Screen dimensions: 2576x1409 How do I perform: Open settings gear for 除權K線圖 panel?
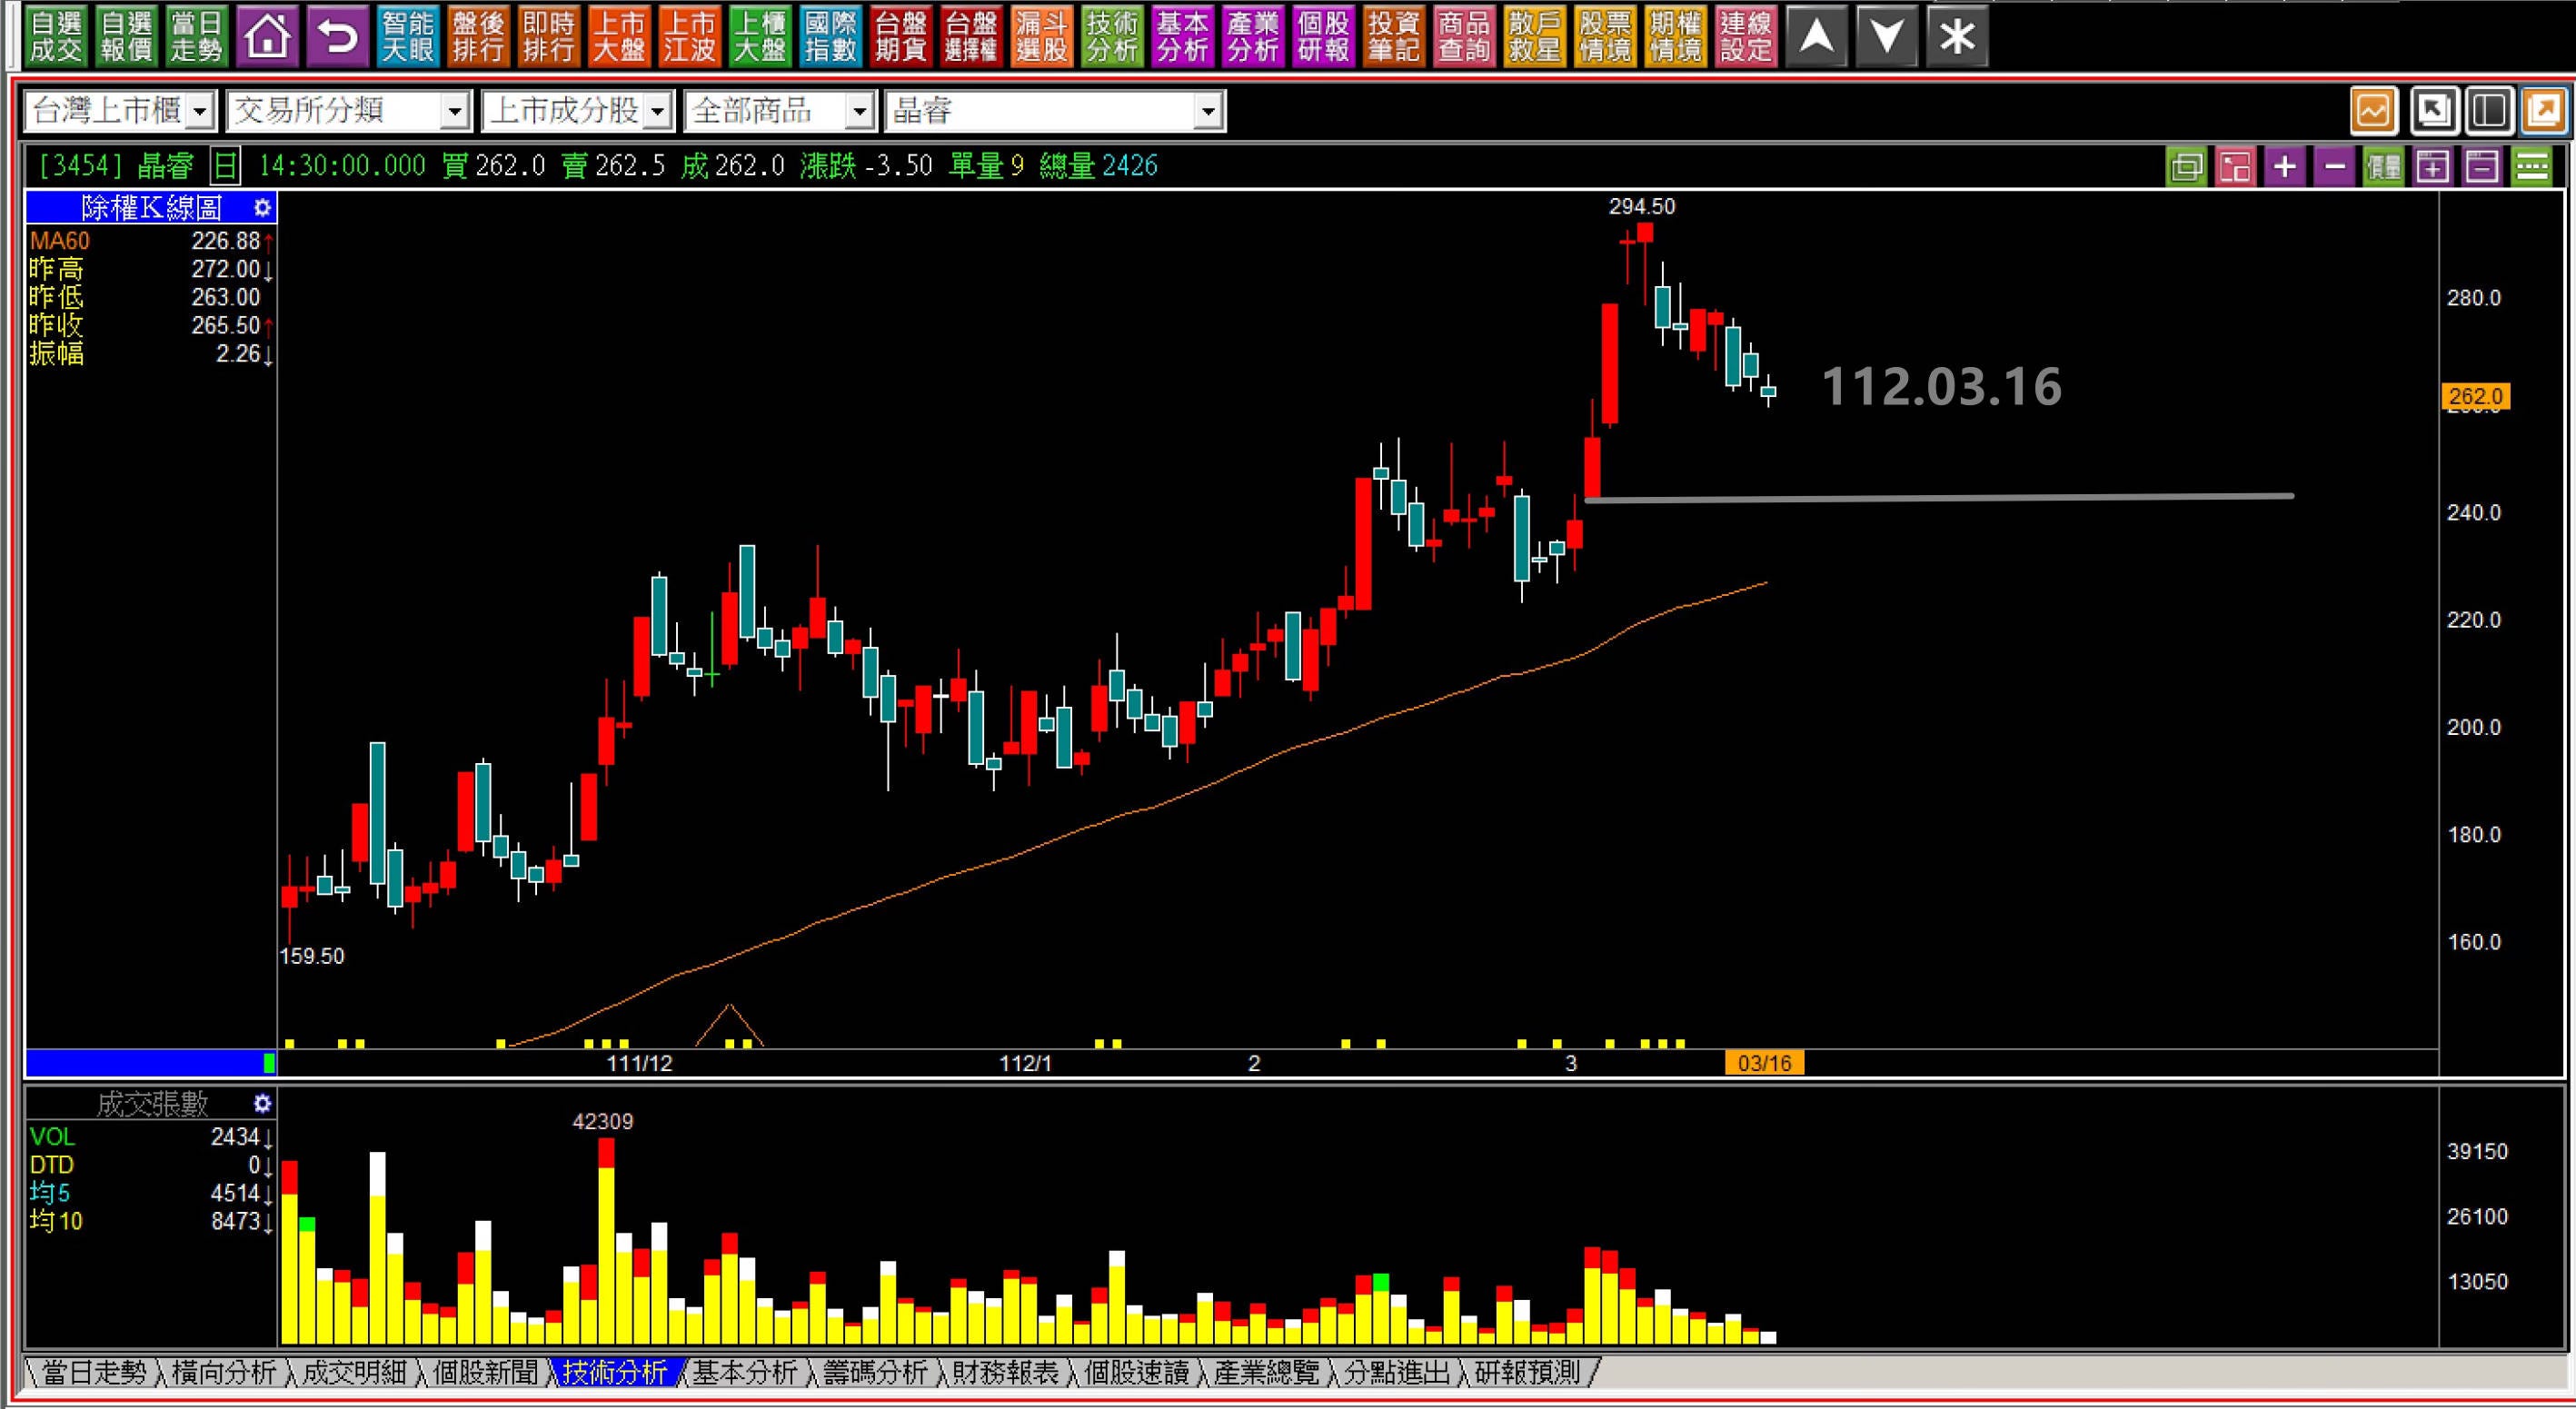click(262, 208)
